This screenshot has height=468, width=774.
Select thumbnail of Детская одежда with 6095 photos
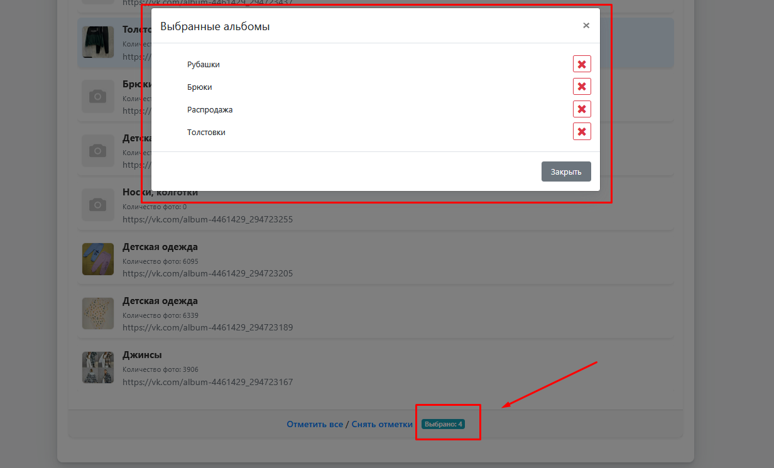coord(98,259)
